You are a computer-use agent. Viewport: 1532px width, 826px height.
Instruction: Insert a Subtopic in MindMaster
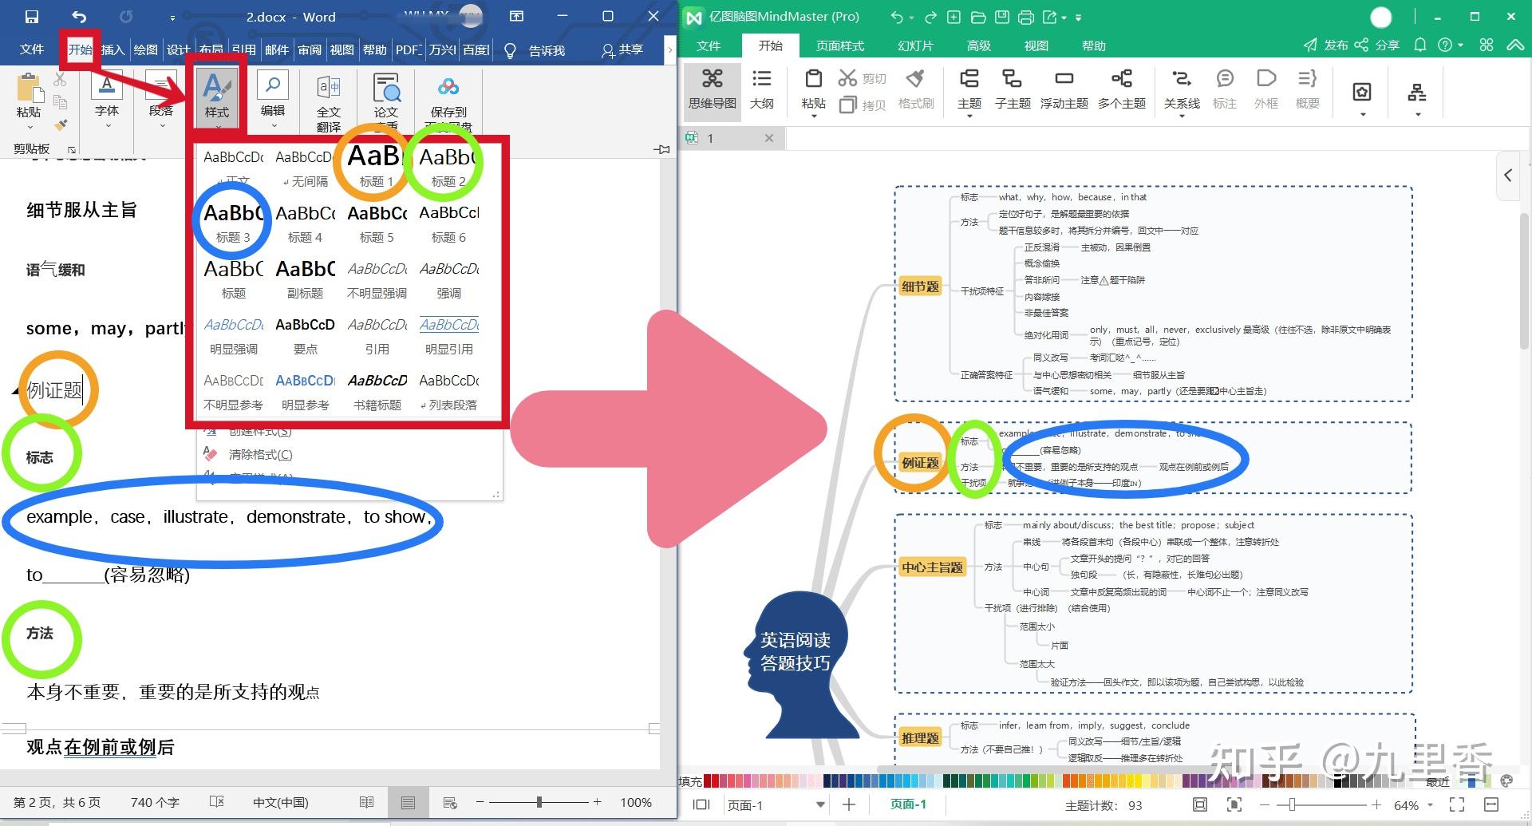(1013, 88)
